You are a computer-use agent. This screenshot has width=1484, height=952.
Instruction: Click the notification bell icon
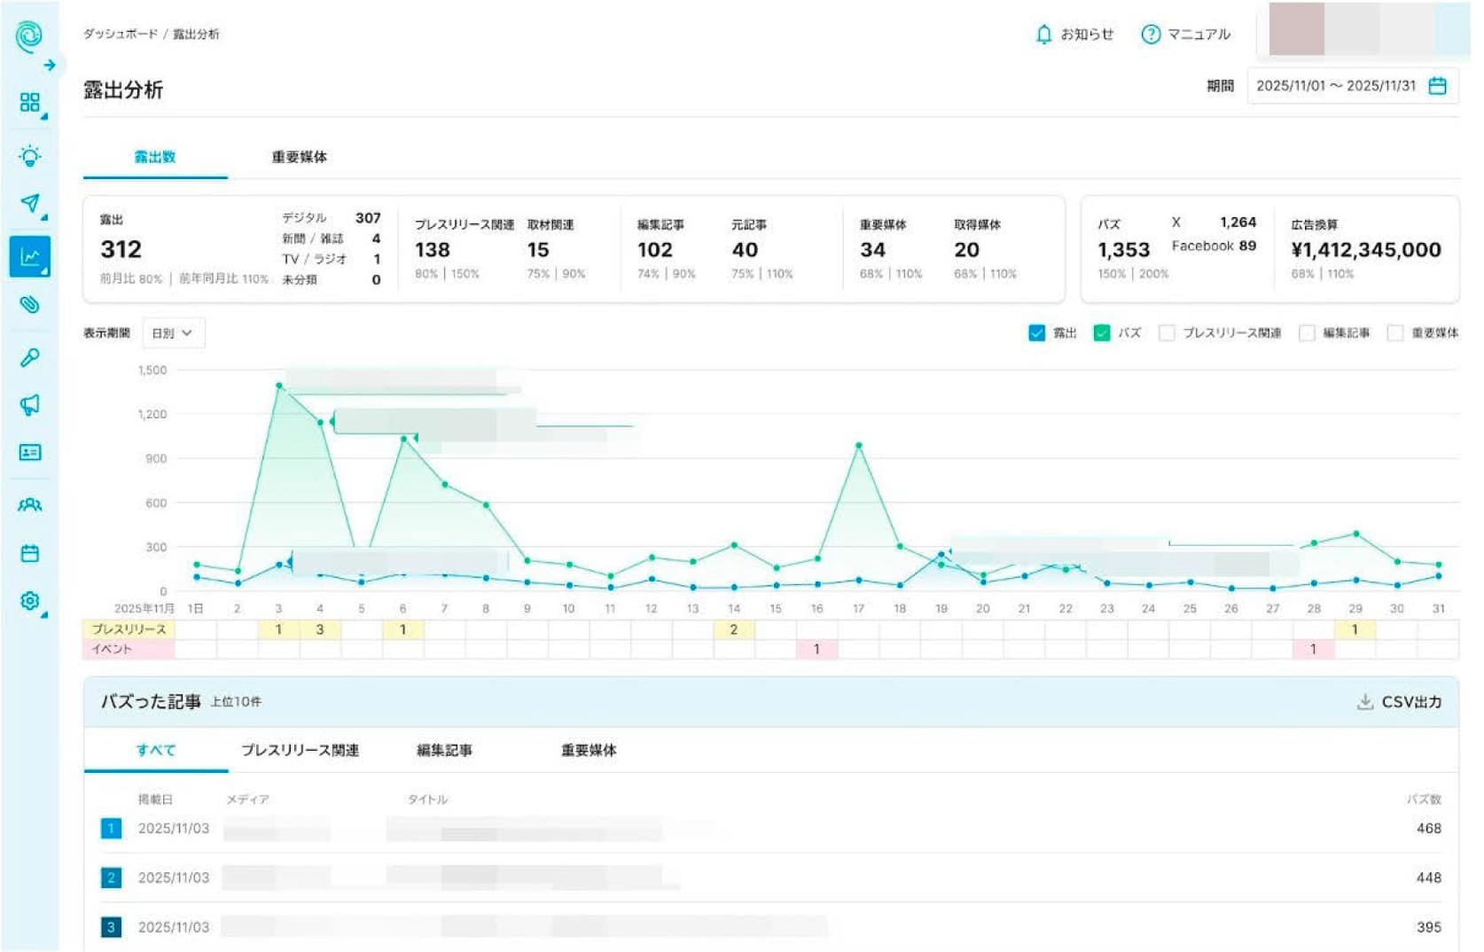pyautogui.click(x=1043, y=35)
